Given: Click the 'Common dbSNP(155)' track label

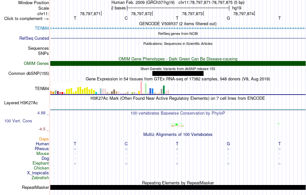Looking at the screenshot, I should [28, 73].
